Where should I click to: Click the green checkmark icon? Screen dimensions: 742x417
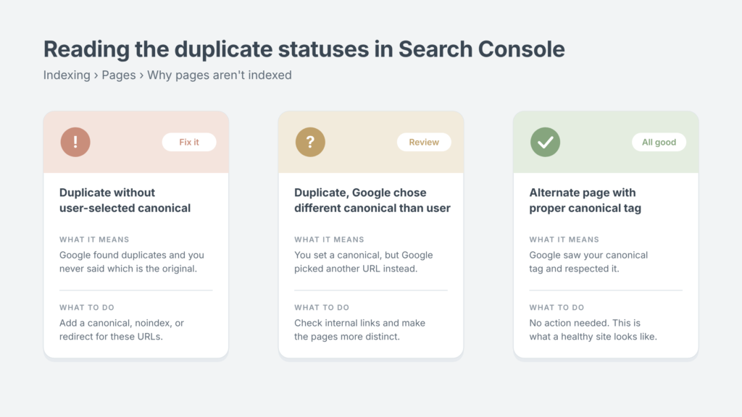pos(545,142)
